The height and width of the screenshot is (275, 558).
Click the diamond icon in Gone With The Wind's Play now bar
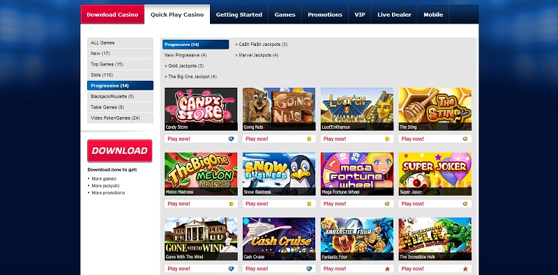tap(231, 269)
